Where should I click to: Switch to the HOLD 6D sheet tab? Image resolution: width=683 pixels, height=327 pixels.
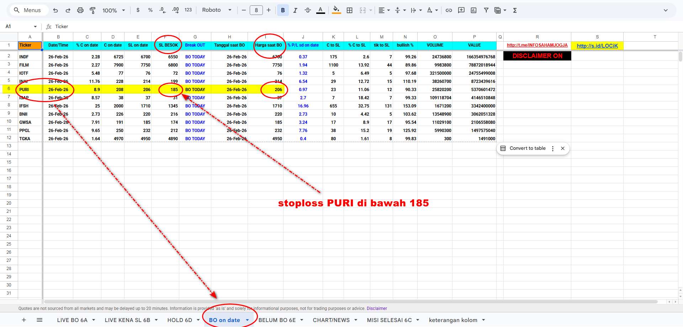tap(180, 320)
